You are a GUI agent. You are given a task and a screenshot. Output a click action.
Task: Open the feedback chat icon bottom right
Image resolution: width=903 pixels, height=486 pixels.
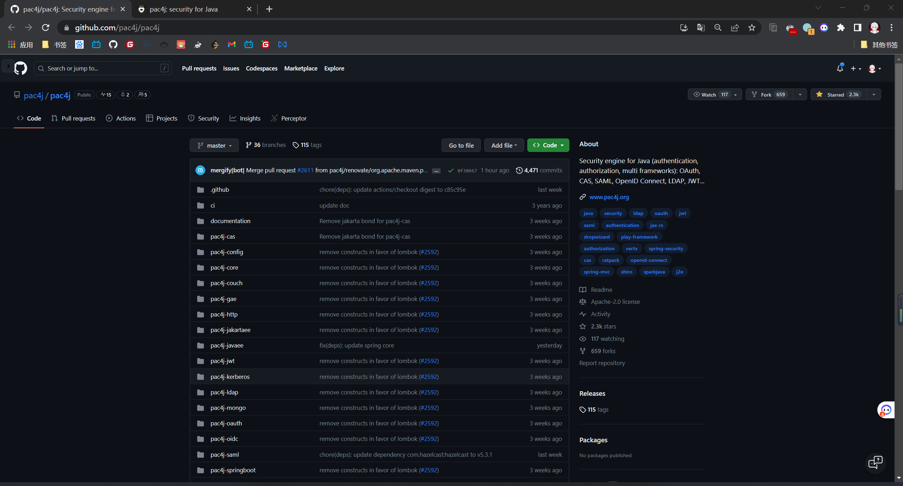(875, 462)
